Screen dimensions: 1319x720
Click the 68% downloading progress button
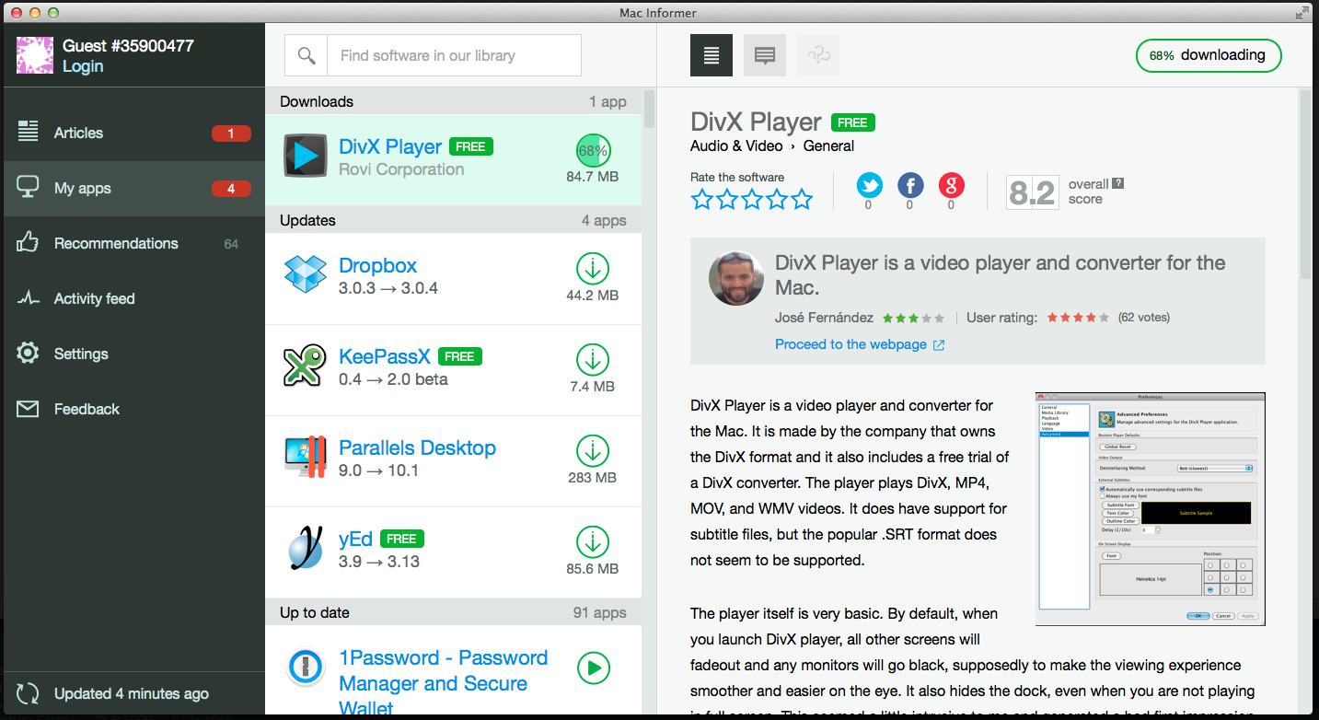(1208, 55)
